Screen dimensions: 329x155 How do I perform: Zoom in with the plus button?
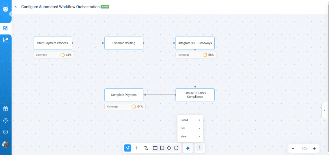pos(314,149)
